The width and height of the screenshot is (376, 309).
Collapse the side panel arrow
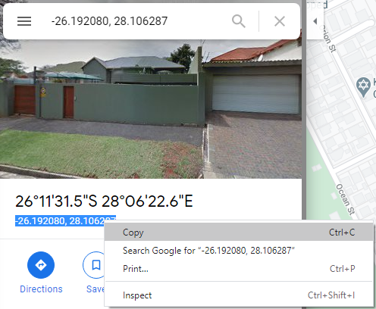[315, 21]
